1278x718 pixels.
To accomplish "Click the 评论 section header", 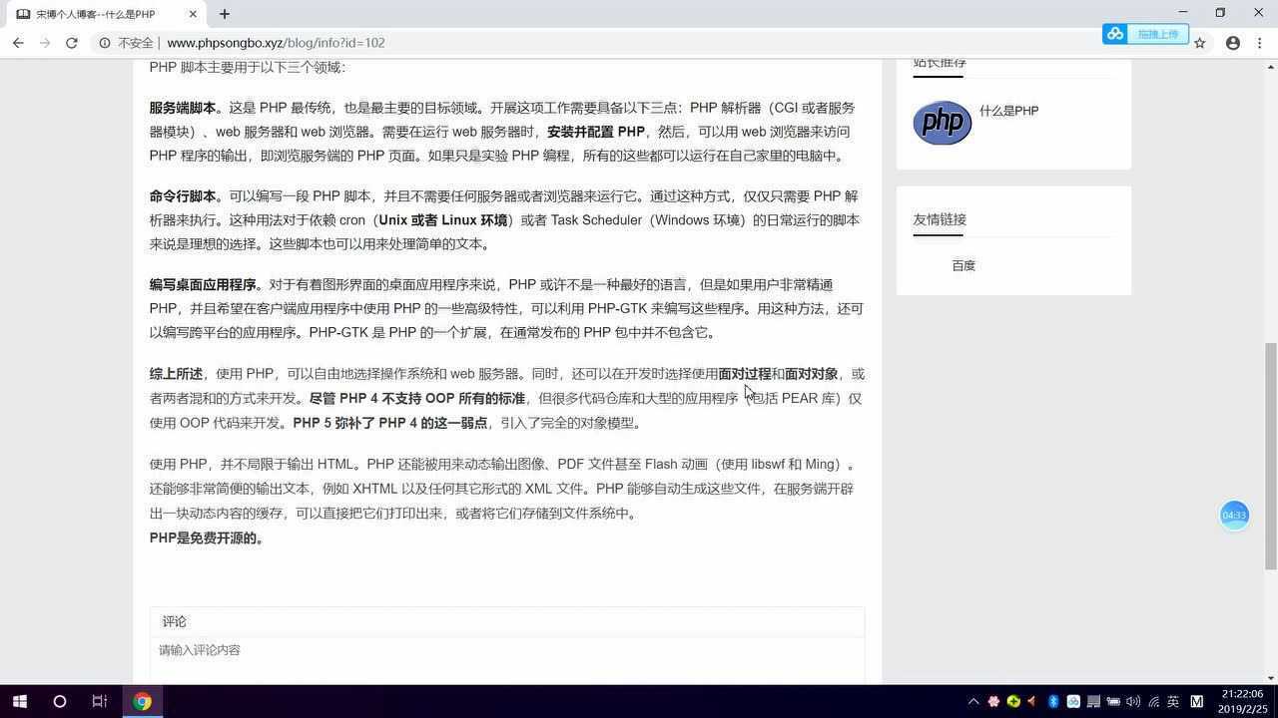I will (175, 621).
